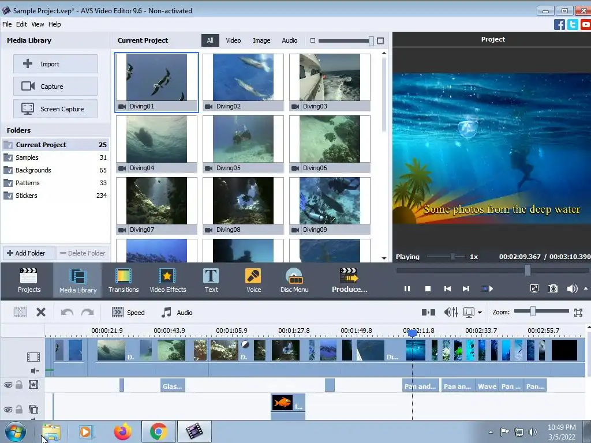Select the Stickers folder

click(27, 196)
